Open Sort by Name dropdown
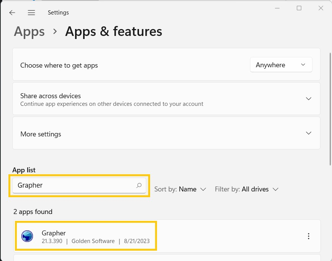 (x=180, y=189)
